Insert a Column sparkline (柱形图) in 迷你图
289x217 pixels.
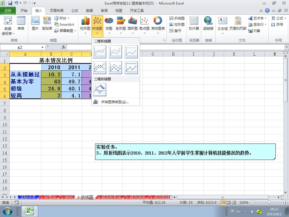point(177,24)
